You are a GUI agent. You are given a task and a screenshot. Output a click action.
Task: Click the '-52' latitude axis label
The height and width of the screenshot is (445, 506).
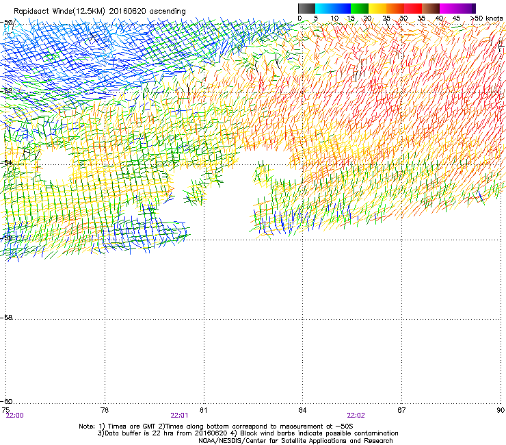coord(6,91)
